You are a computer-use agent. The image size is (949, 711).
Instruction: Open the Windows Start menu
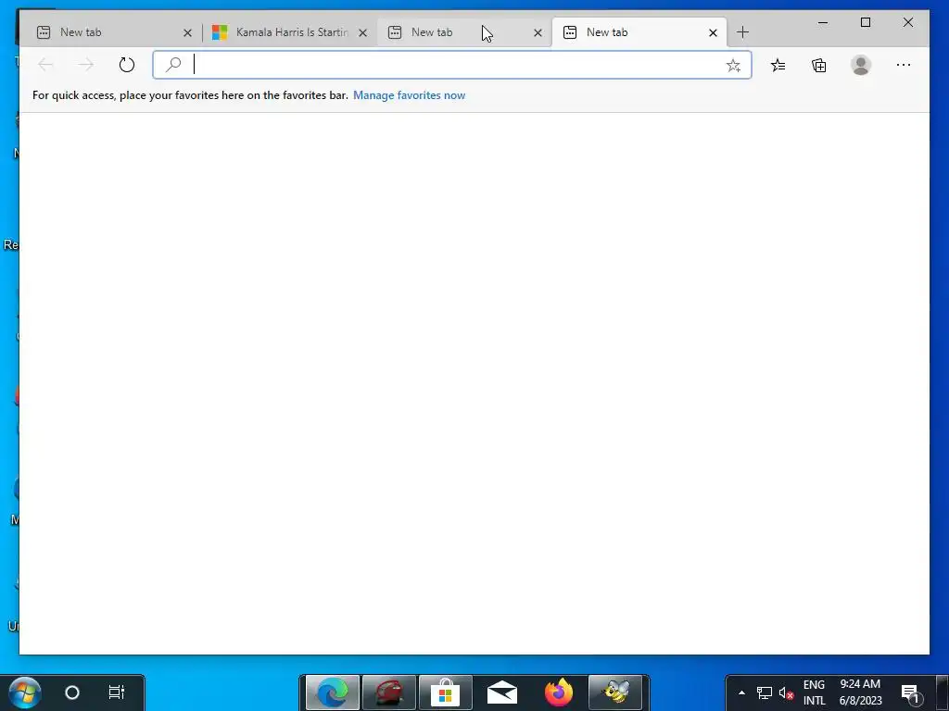[25, 692]
